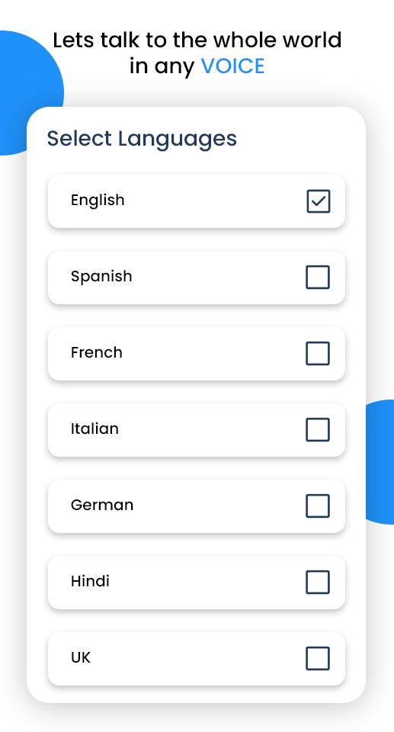Image resolution: width=394 pixels, height=732 pixels.
Task: Select the German row label
Action: click(x=102, y=505)
